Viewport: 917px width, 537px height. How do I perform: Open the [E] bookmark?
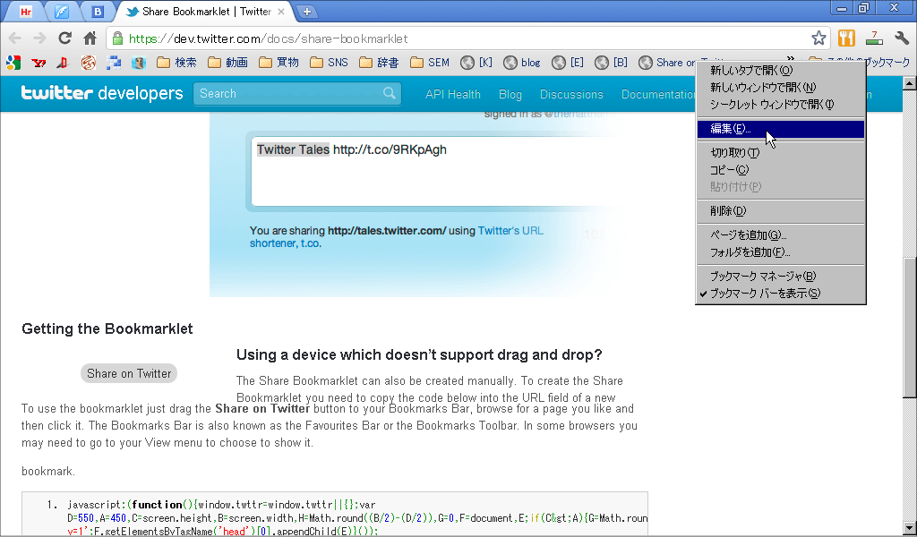click(568, 63)
